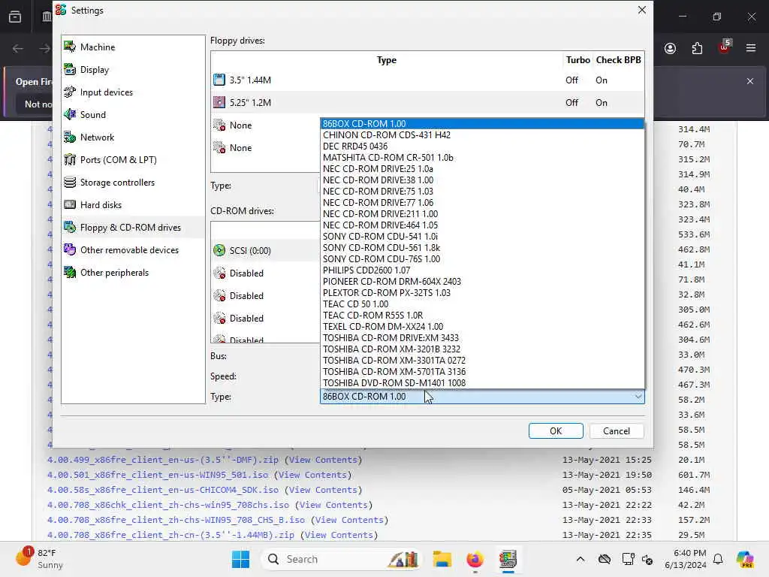This screenshot has width=769, height=577.
Task: Open File Explorer from the taskbar
Action: (442, 559)
